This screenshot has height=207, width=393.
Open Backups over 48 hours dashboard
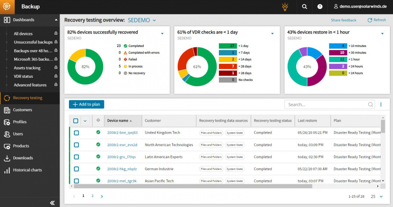pyautogui.click(x=33, y=51)
